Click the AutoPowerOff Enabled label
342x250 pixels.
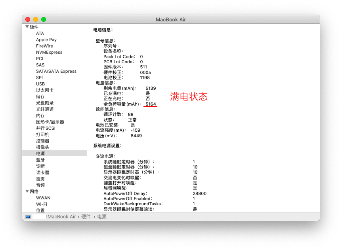(x=128, y=199)
